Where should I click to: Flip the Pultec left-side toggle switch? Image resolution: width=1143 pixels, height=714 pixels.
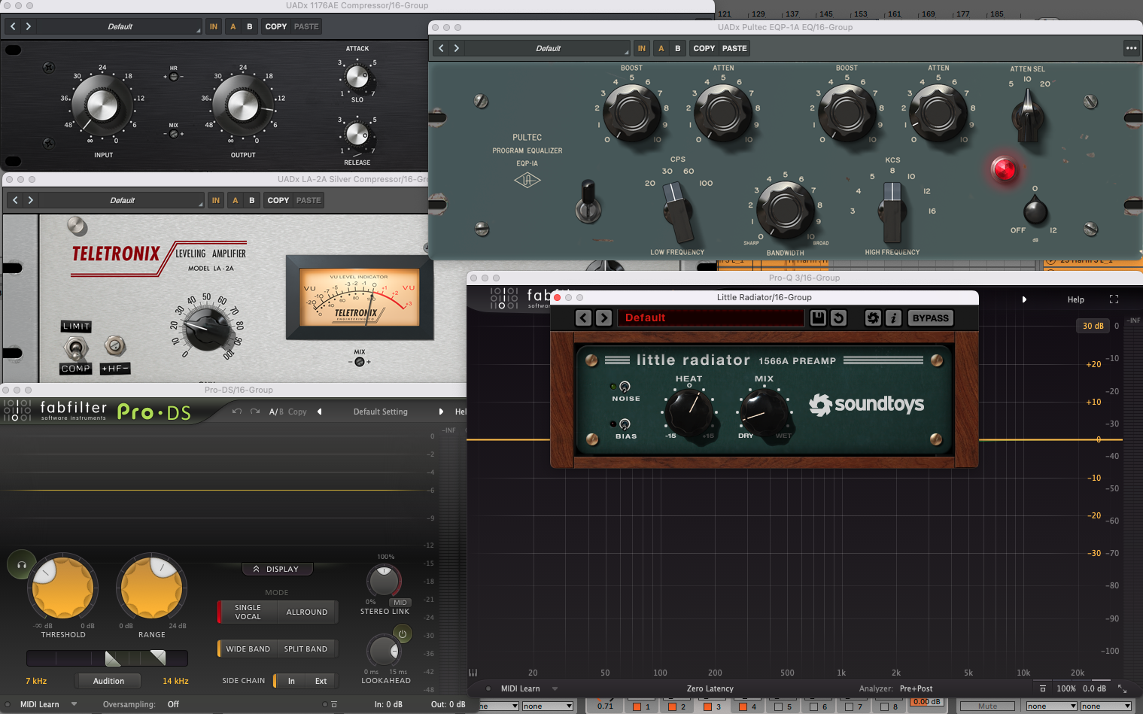point(588,201)
